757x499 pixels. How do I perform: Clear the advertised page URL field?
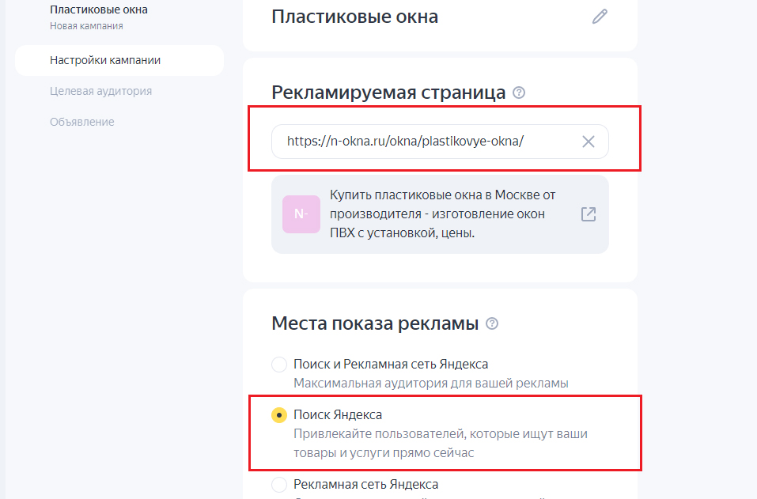(588, 142)
